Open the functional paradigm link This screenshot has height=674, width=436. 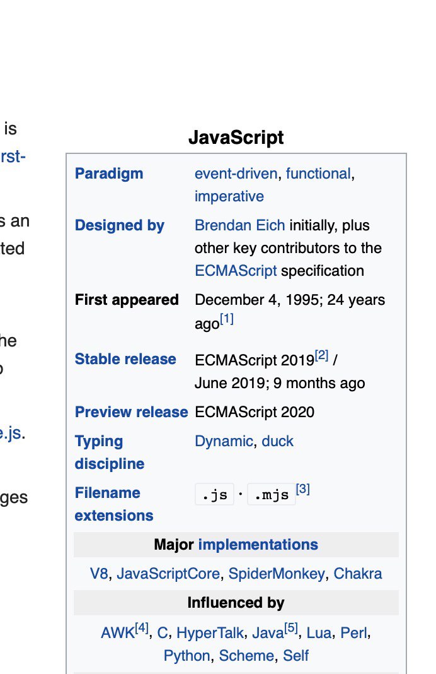click(x=318, y=174)
